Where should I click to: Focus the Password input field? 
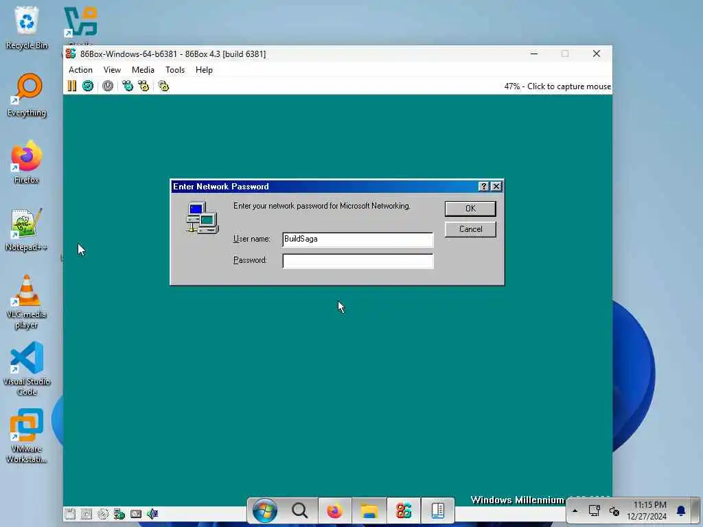(x=358, y=261)
